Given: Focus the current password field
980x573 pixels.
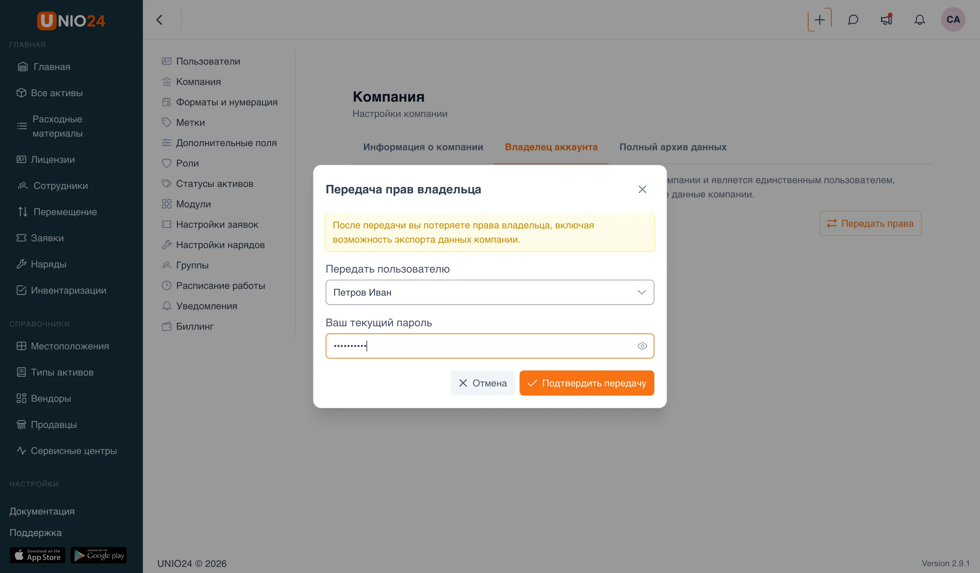Looking at the screenshot, I should coord(490,346).
